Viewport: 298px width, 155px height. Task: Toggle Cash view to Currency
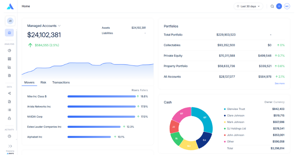click(279, 102)
